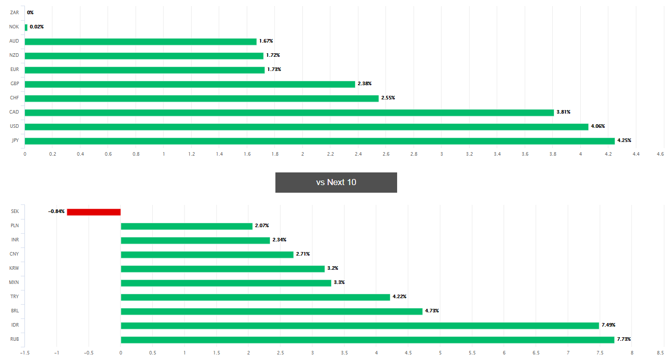Click the green TRY bar
This screenshot has height=357, width=671.
pos(255,297)
